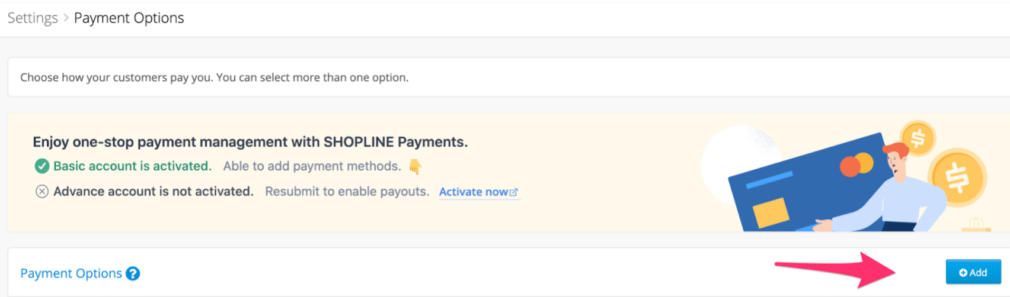Click the Payment Options section heading

point(71,273)
